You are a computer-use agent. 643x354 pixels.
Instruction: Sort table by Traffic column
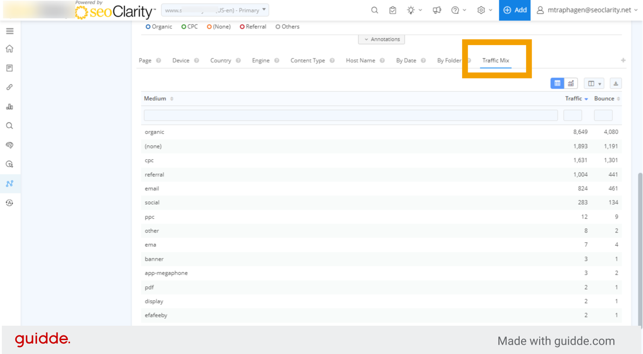[574, 99]
